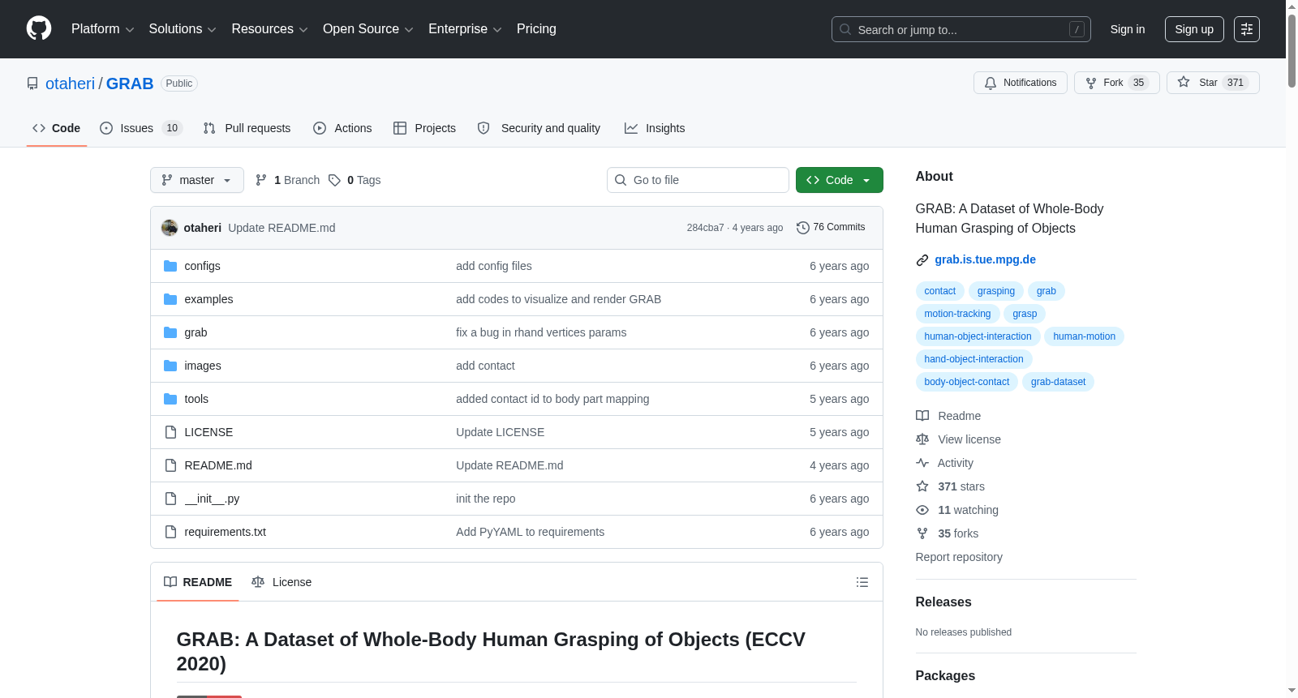The width and height of the screenshot is (1298, 698).
Task: Switch to the Pull requests tab
Action: [x=247, y=128]
